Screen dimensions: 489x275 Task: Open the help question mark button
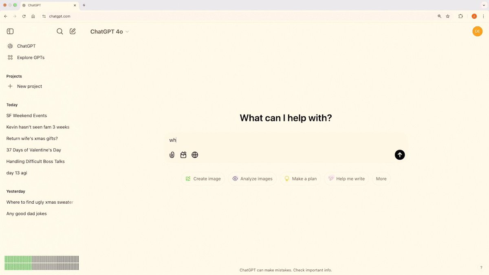click(481, 267)
